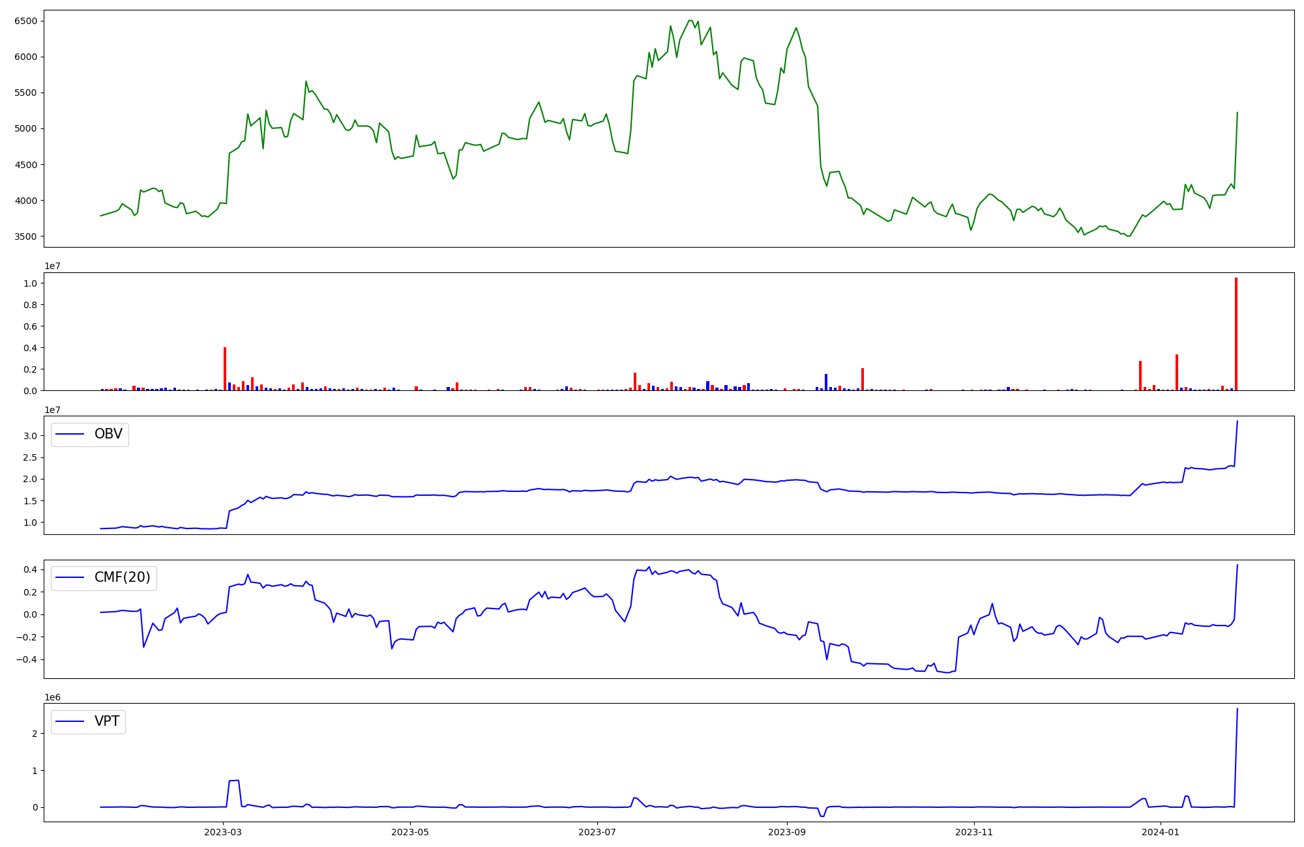Click the 5000 price axis tick label
The height and width of the screenshot is (847, 1304).
[x=25, y=128]
